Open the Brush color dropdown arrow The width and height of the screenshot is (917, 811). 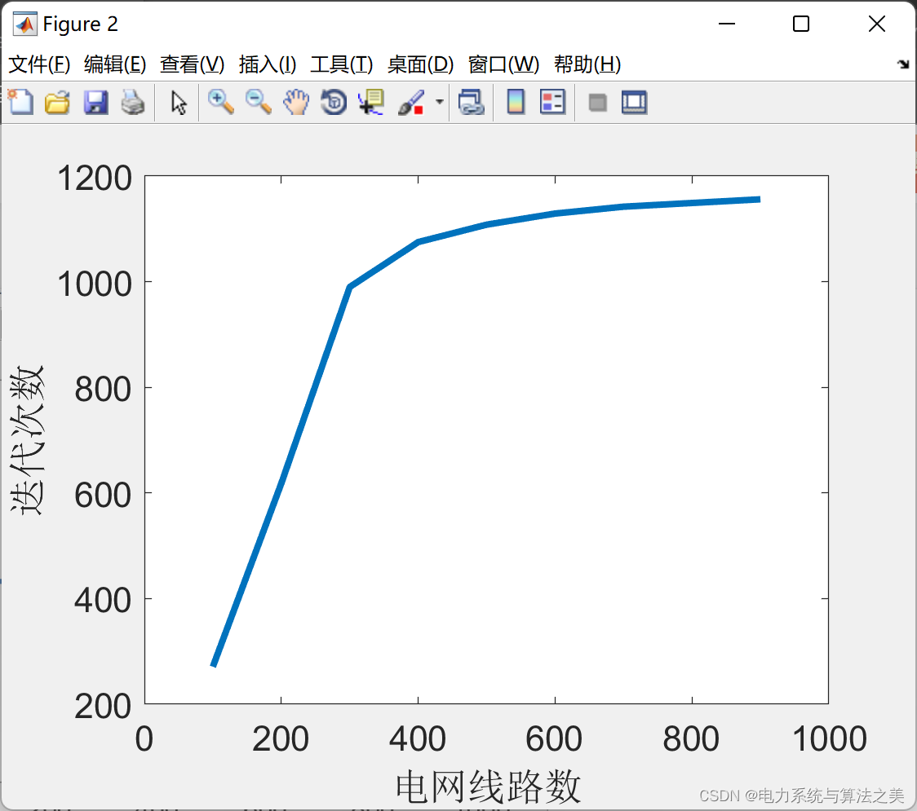pos(439,102)
